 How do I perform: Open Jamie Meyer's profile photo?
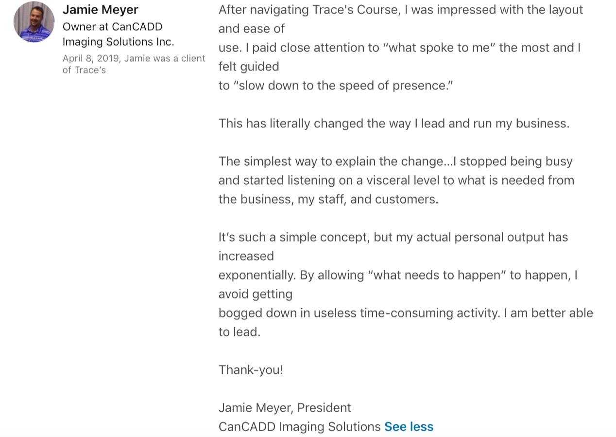(34, 22)
